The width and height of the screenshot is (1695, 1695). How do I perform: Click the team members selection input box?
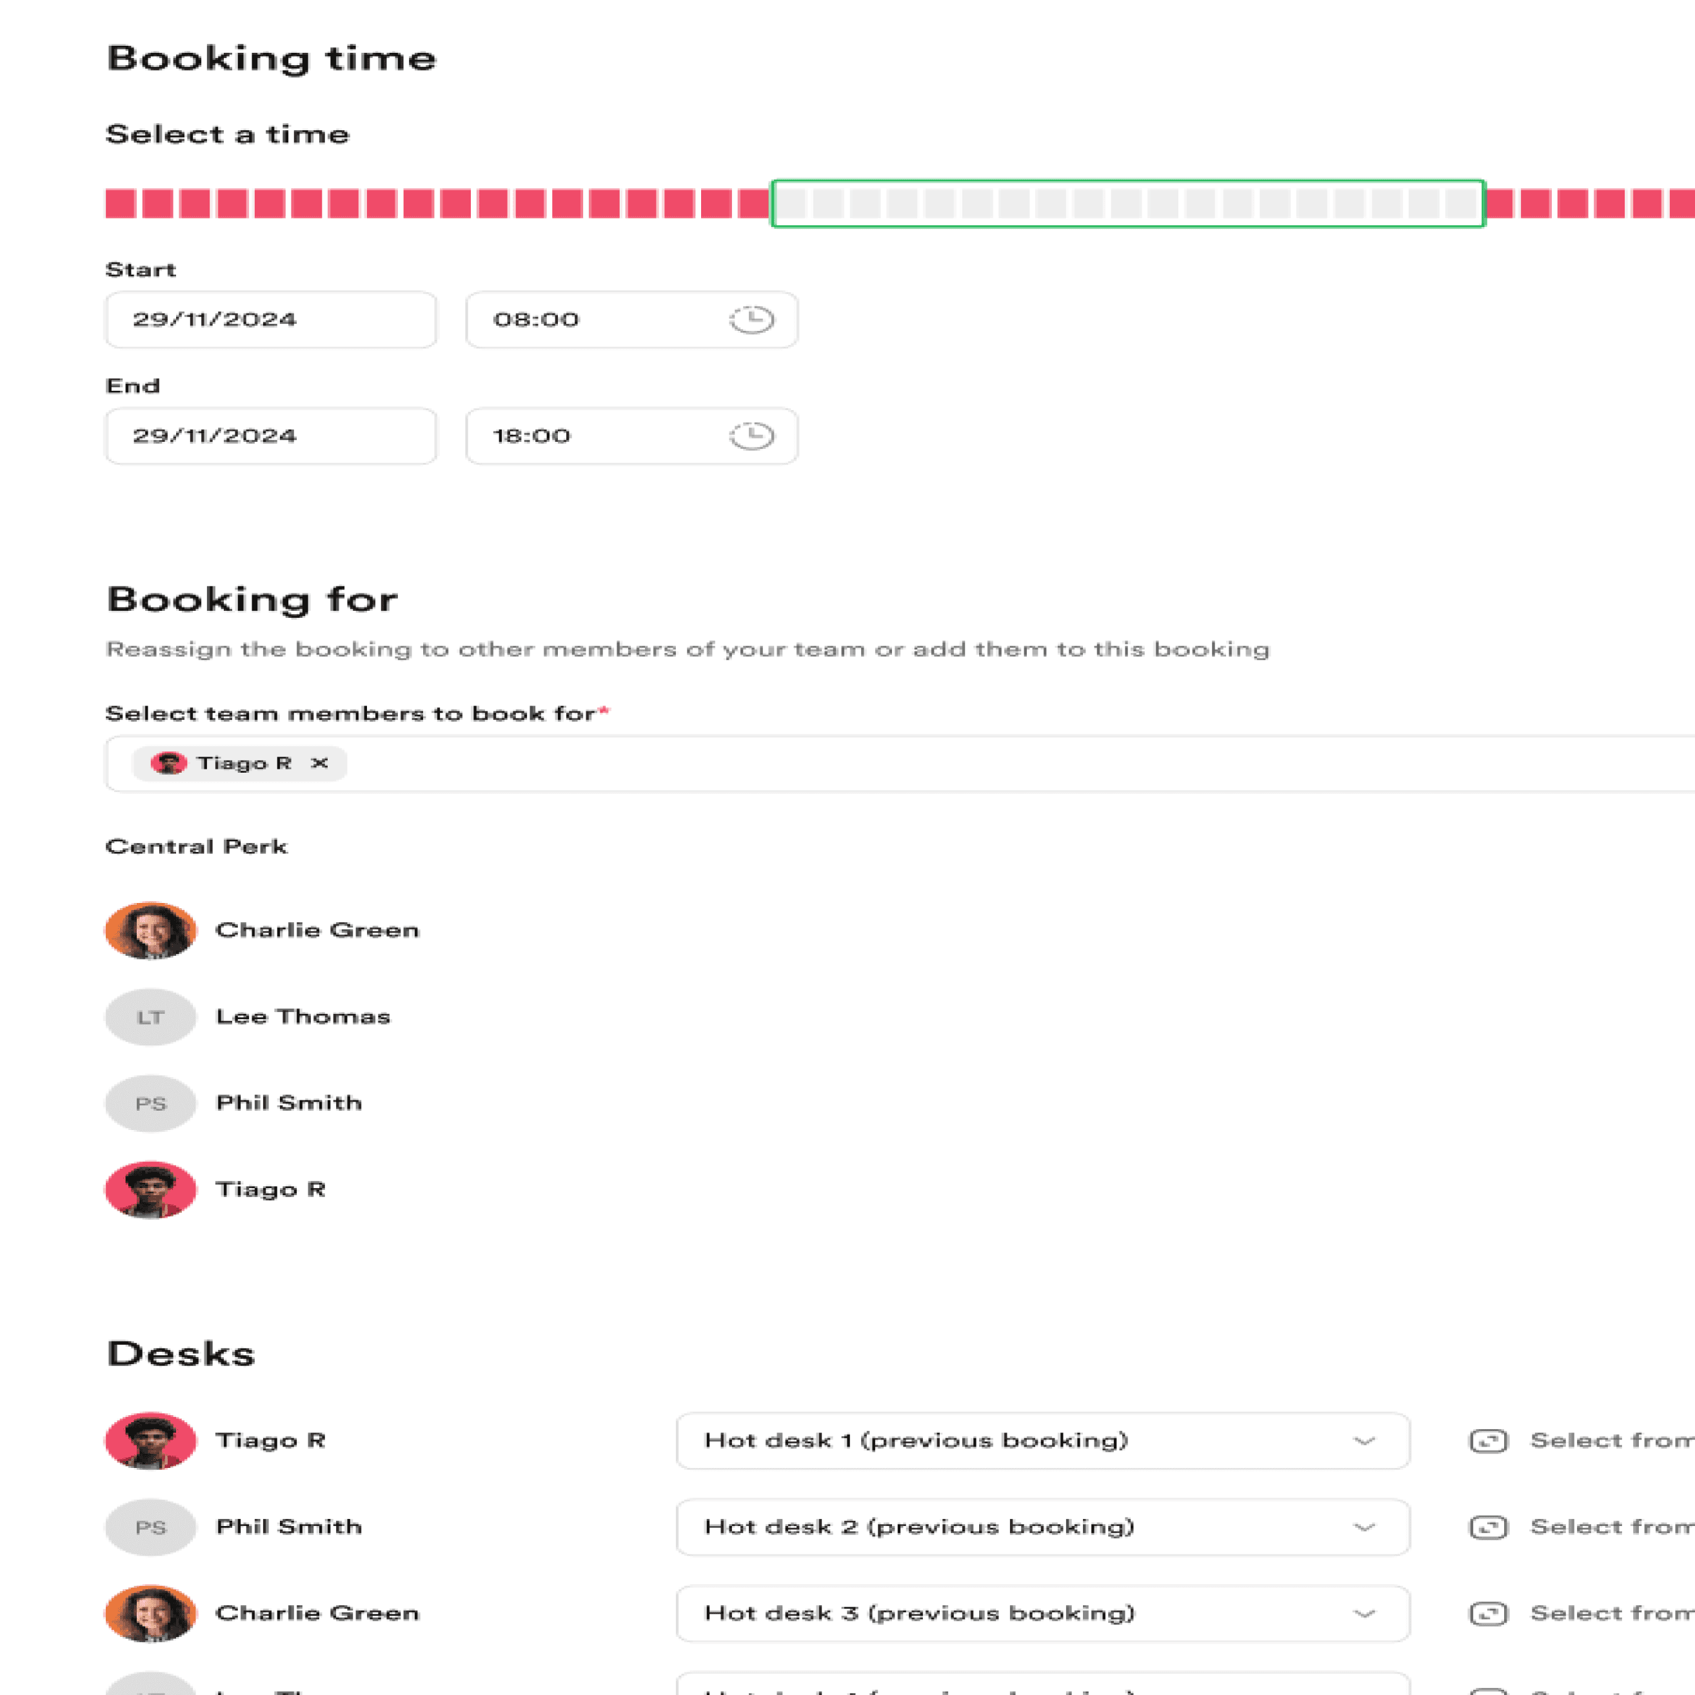965,763
